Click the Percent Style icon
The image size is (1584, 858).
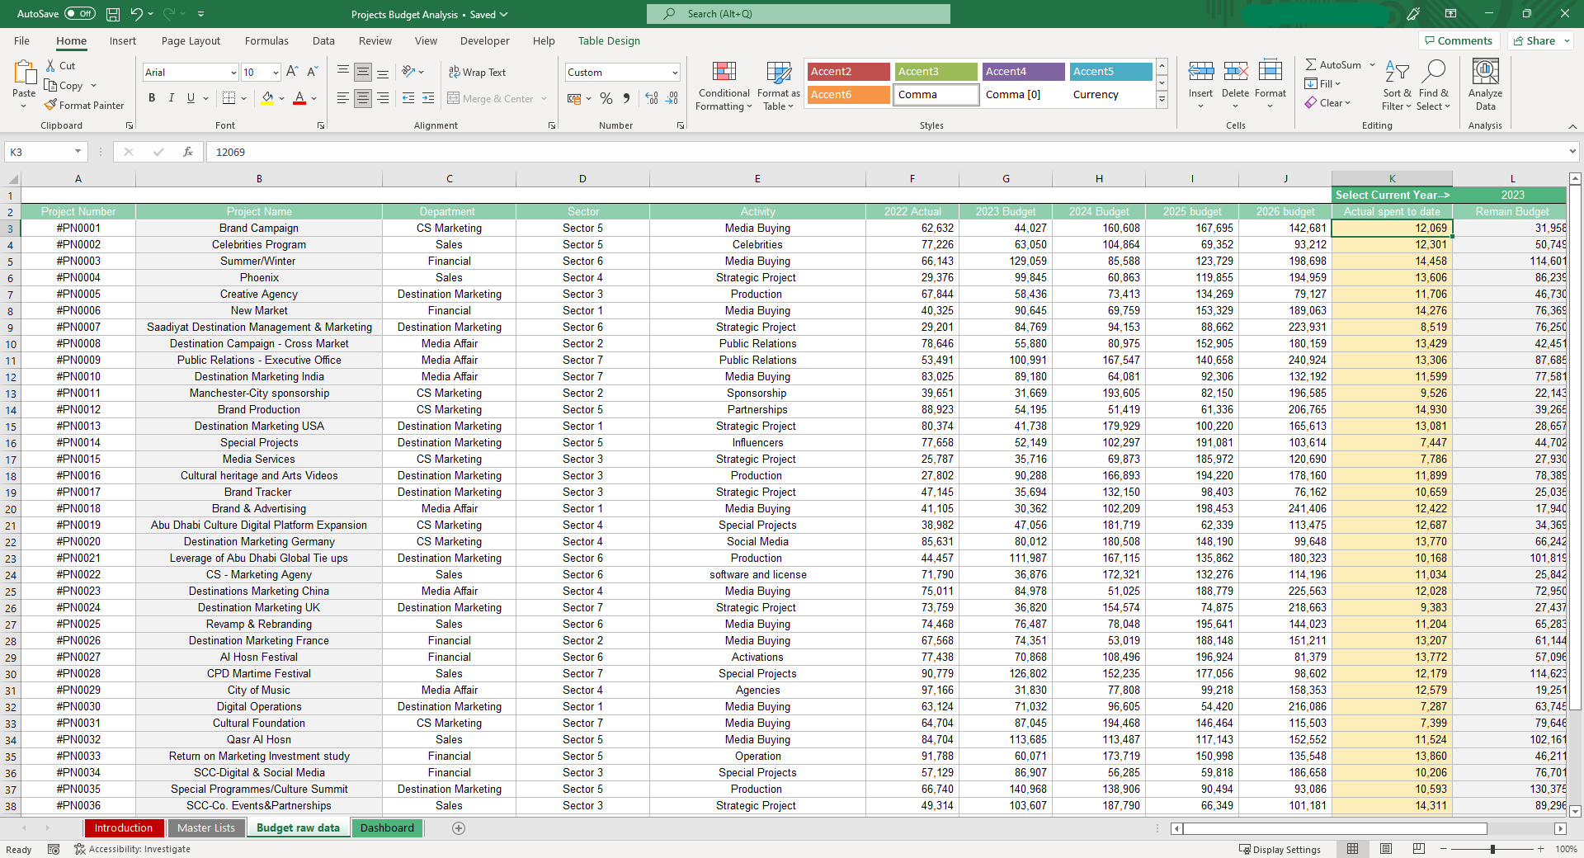[x=606, y=99]
